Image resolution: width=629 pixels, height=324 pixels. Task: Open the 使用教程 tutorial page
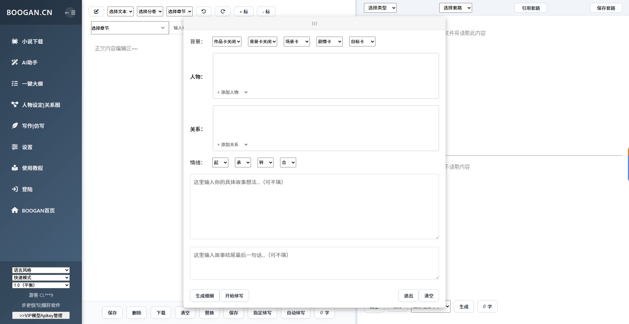[x=32, y=168]
